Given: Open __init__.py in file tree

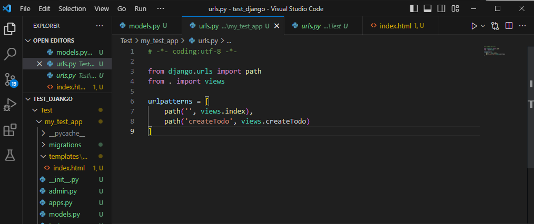Looking at the screenshot, I should pos(67,179).
